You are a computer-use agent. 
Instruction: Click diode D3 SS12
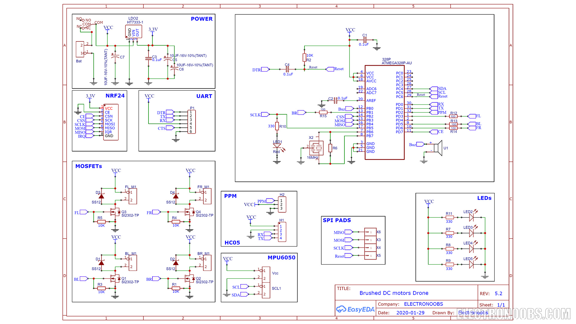101,196
